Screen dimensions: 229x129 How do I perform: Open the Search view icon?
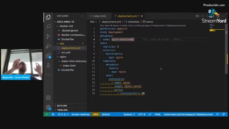tap(48, 27)
